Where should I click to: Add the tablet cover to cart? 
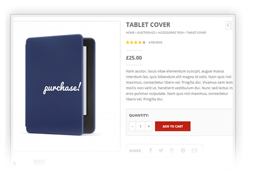coord(173,126)
